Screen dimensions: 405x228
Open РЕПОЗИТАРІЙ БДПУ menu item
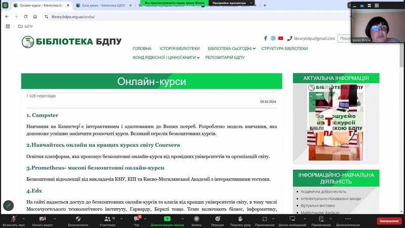pyautogui.click(x=225, y=57)
